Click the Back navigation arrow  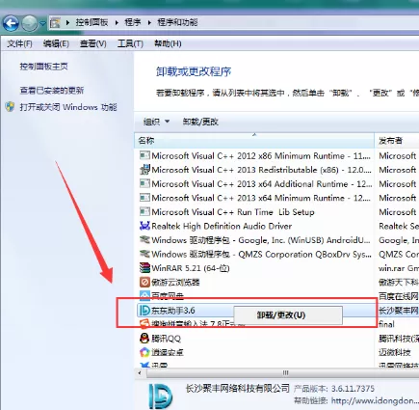11,23
